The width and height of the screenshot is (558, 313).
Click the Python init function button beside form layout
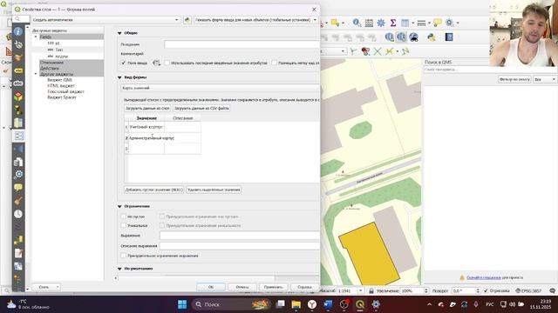(x=187, y=20)
